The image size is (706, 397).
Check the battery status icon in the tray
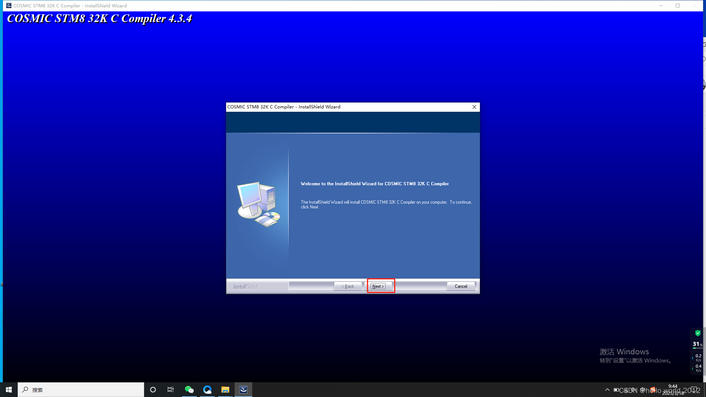point(616,390)
